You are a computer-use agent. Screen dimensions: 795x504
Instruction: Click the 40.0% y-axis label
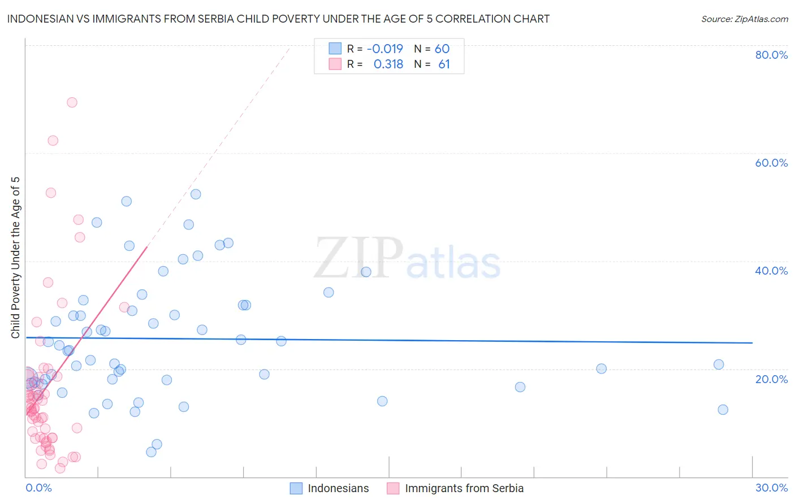click(771, 271)
